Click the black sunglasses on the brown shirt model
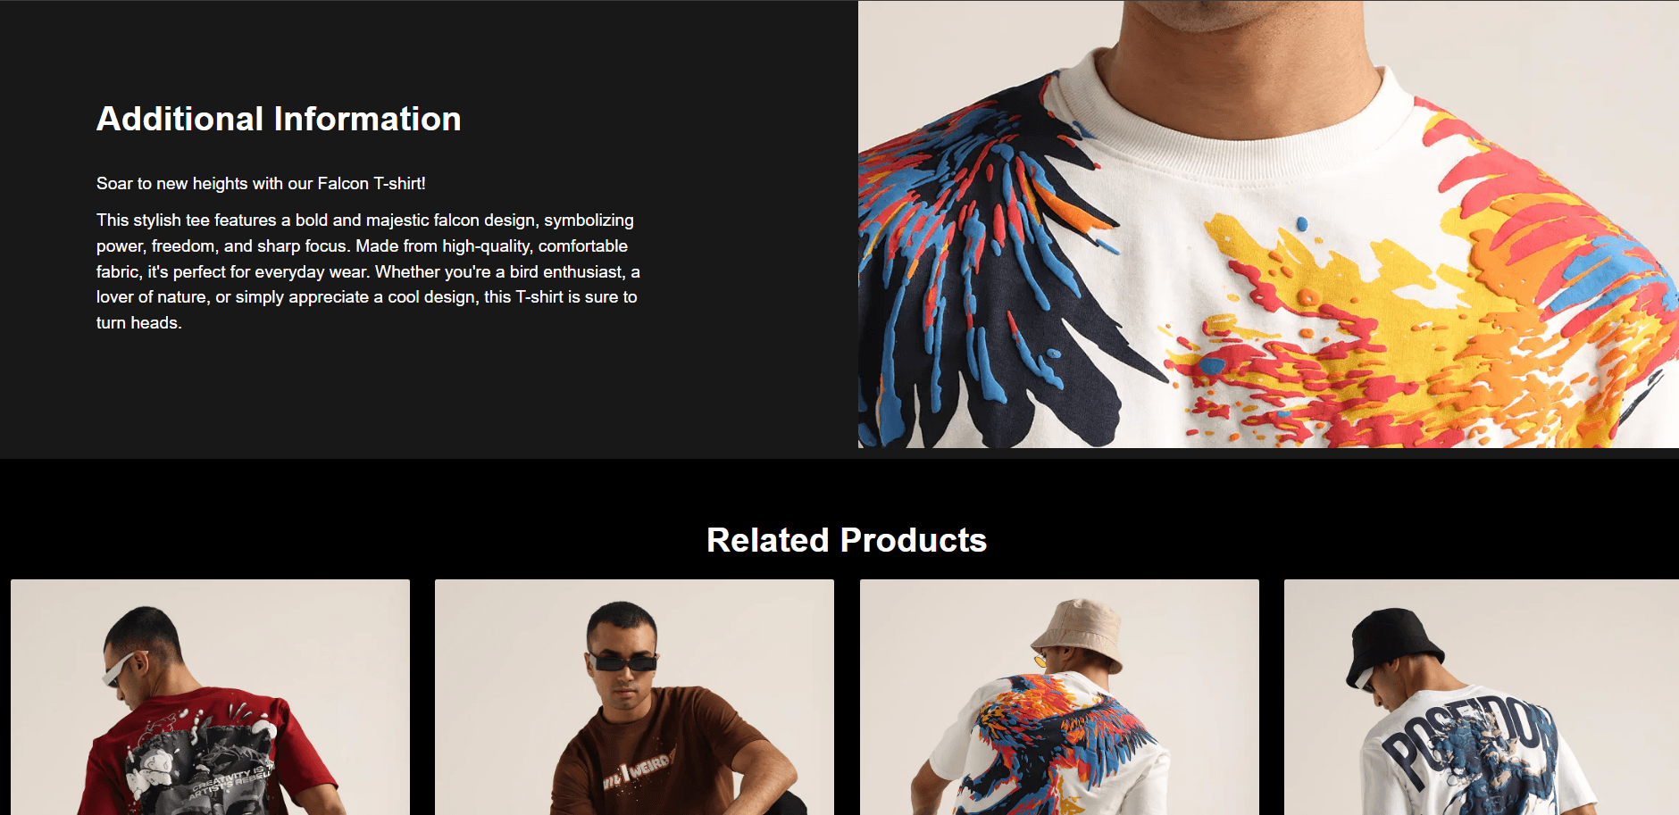This screenshot has width=1679, height=815. [x=623, y=661]
